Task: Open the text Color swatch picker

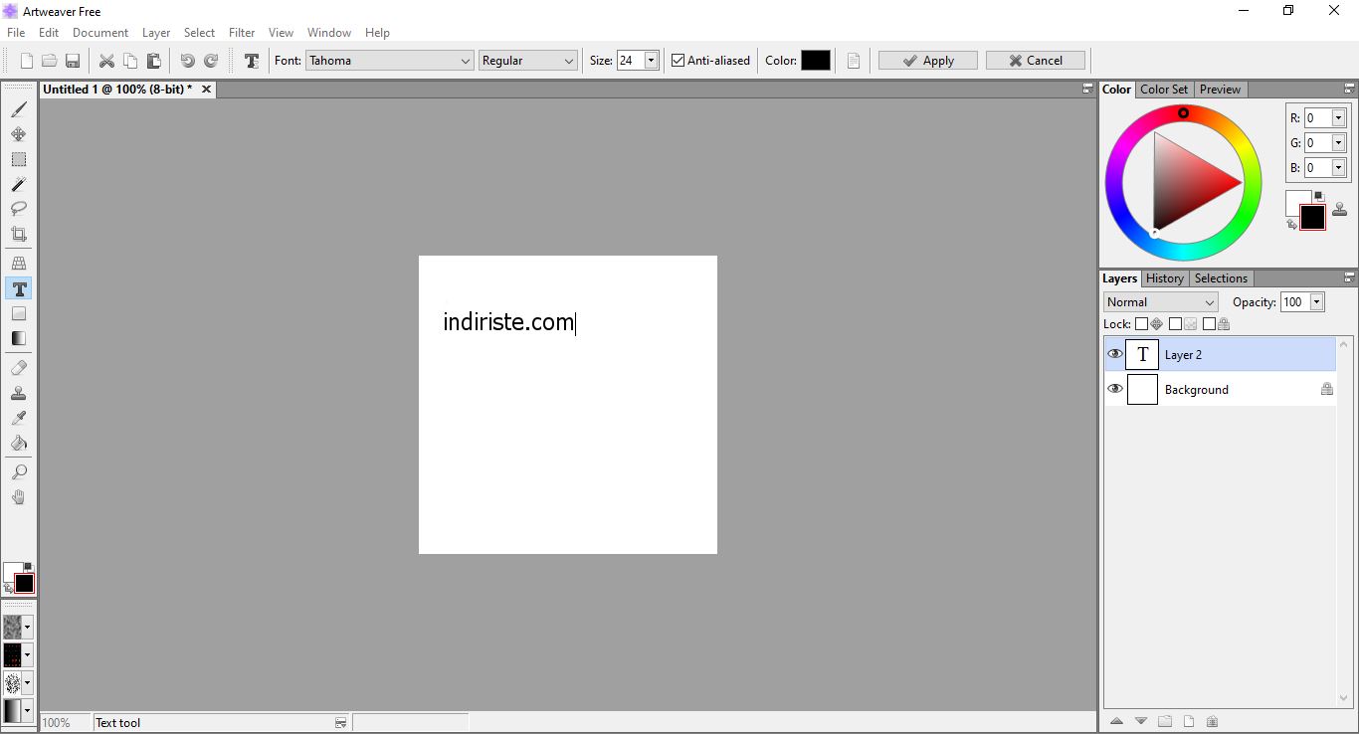Action: [x=816, y=61]
